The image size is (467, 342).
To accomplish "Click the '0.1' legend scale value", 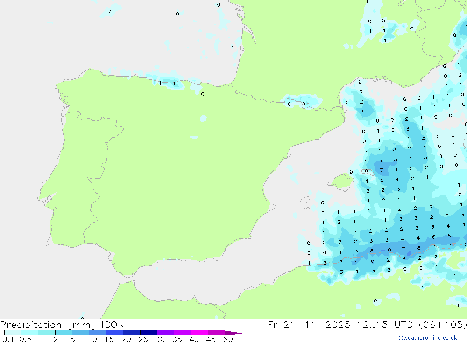I will pyautogui.click(x=8, y=339).
